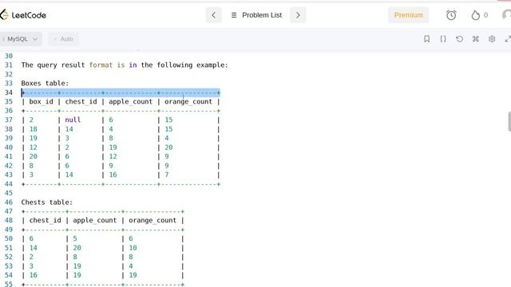Click the LeetCode logo
Screen dimensions: 511x287
23,15
